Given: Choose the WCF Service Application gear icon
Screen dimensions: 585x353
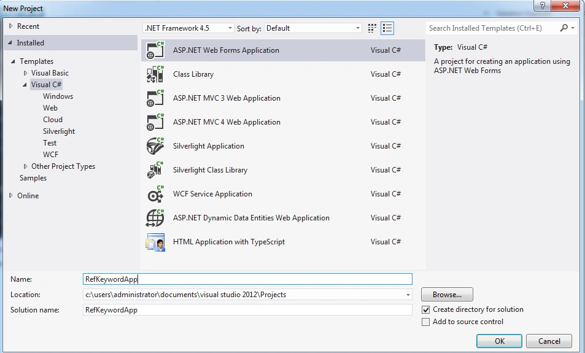Looking at the screenshot, I should click(x=155, y=193).
